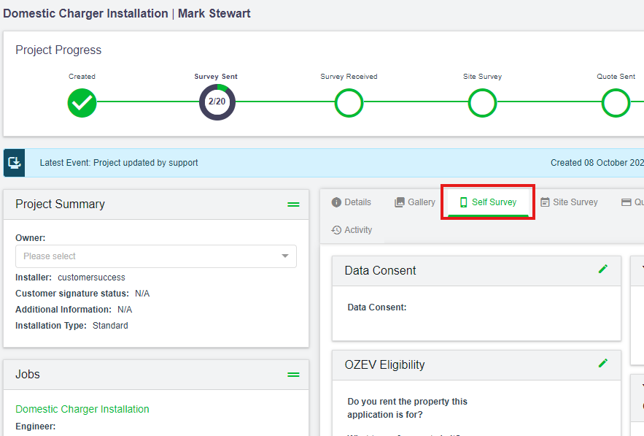
Task: Open the Domestic Charger Installation job
Action: tap(82, 409)
